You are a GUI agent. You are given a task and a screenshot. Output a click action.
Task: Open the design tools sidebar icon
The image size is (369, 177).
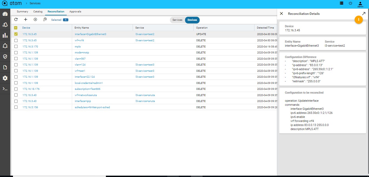pyautogui.click(x=5, y=25)
